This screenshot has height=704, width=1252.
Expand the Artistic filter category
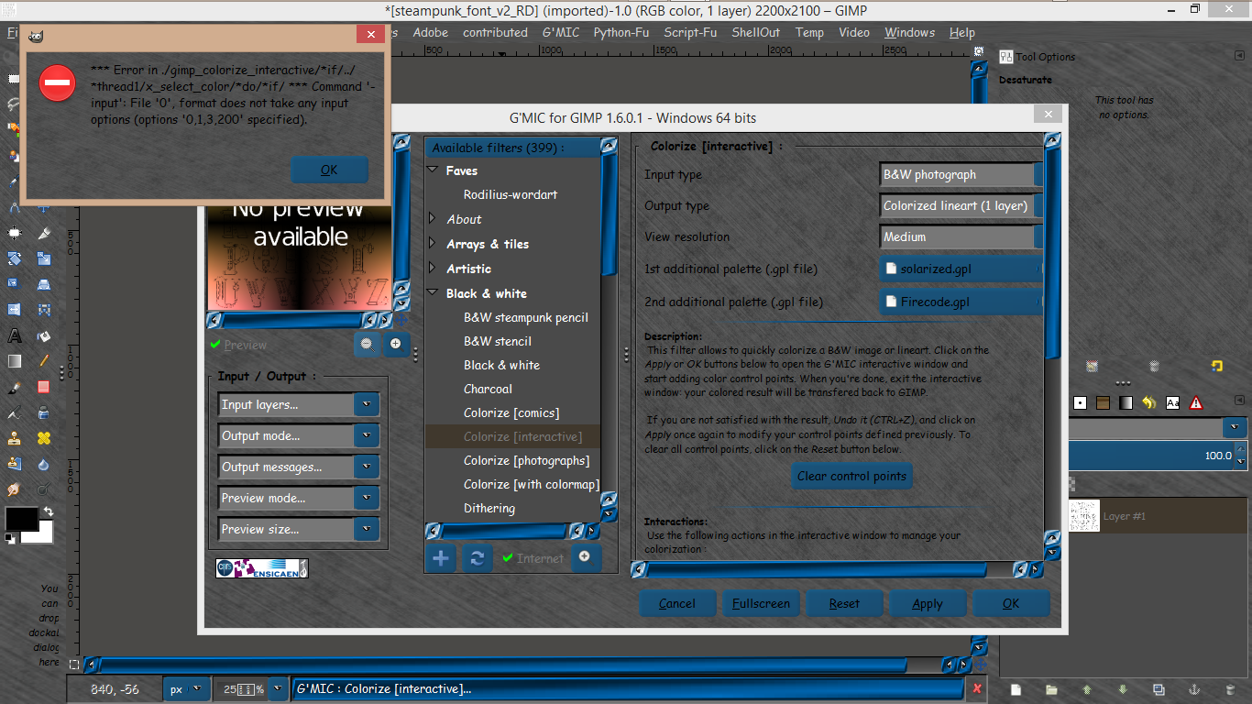pyautogui.click(x=434, y=269)
